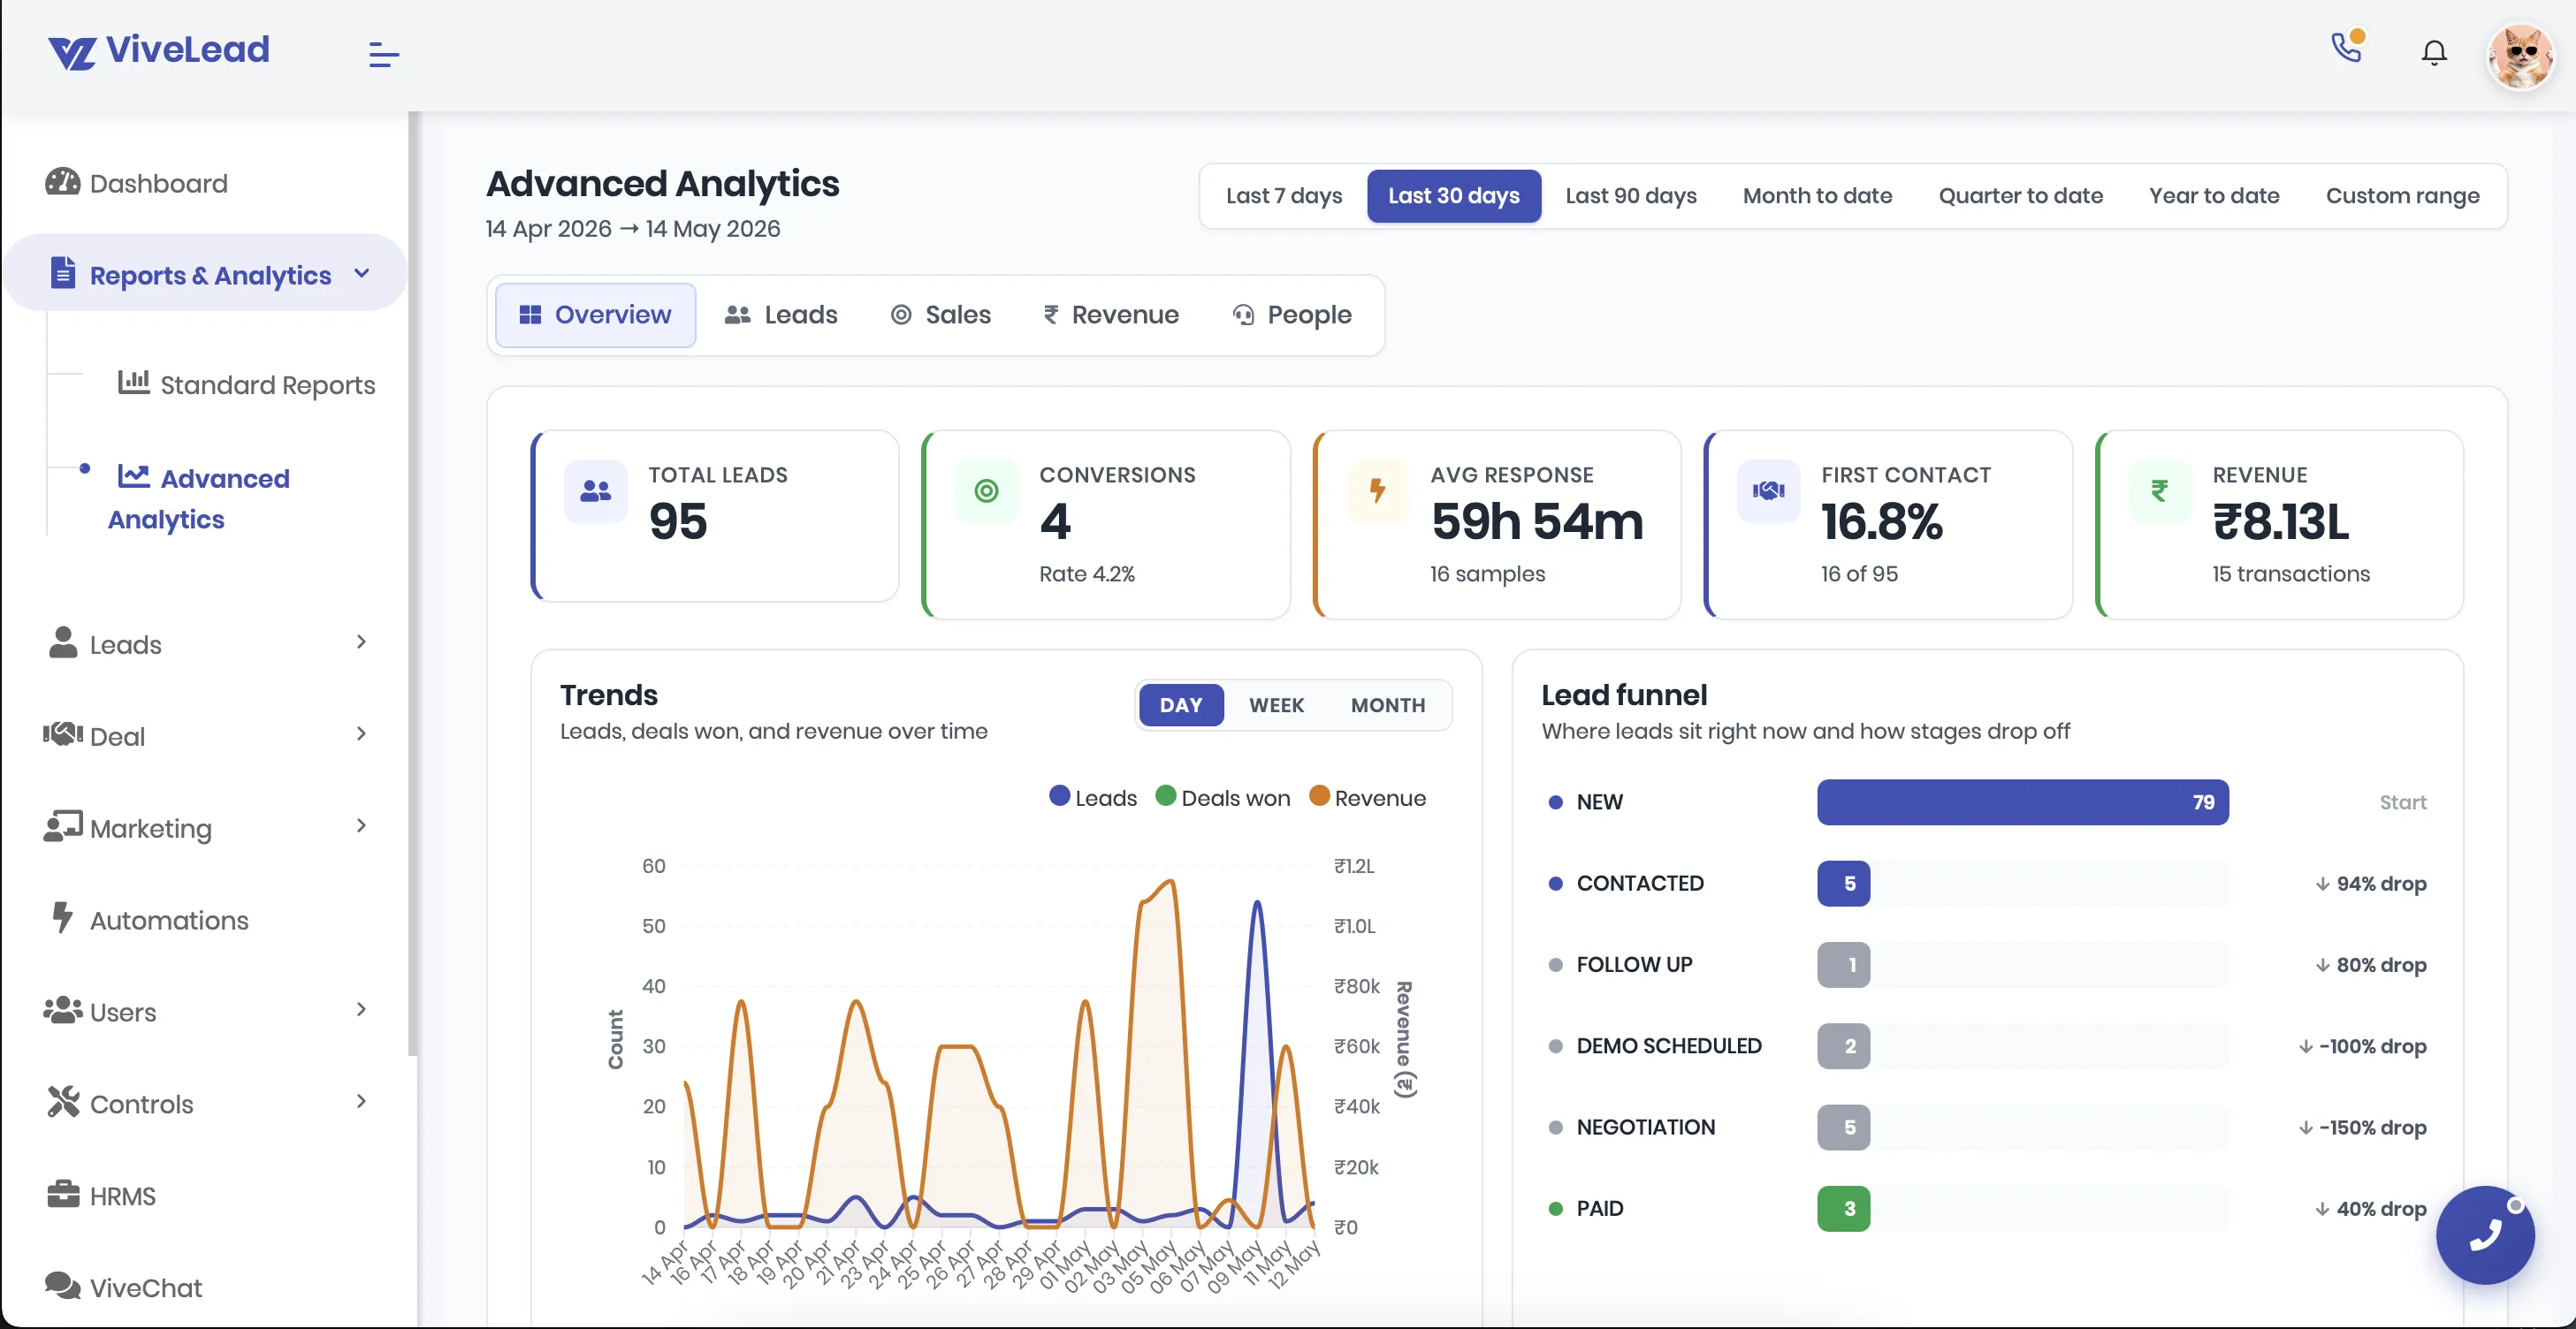Click the Deal handshake icon in sidebar
Viewport: 2576px width, 1329px height.
[x=63, y=734]
